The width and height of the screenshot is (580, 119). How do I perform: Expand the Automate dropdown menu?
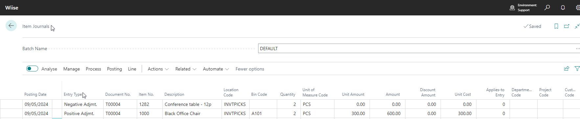(216, 69)
